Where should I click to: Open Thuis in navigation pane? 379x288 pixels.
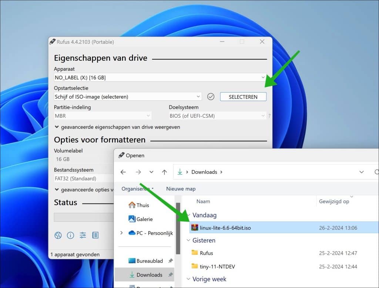coord(142,205)
